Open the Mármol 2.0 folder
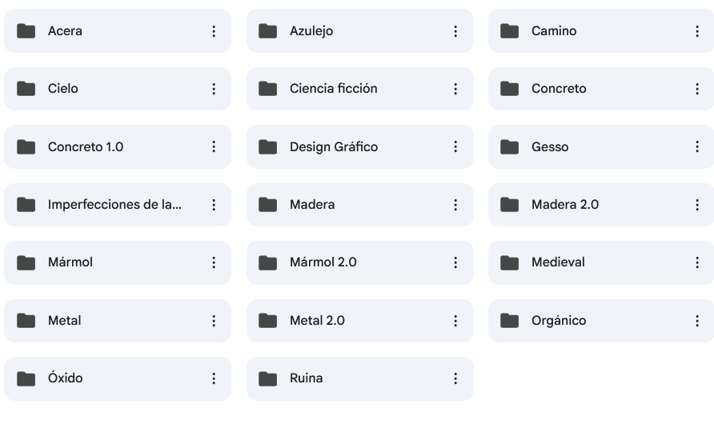Image resolution: width=714 pixels, height=448 pixels. click(x=323, y=262)
